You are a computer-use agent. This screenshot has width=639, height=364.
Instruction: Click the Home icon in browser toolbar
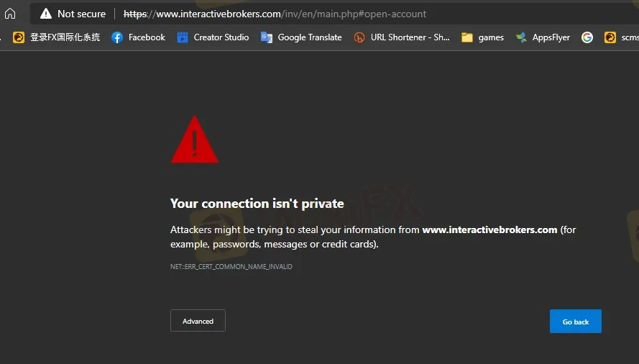[10, 14]
